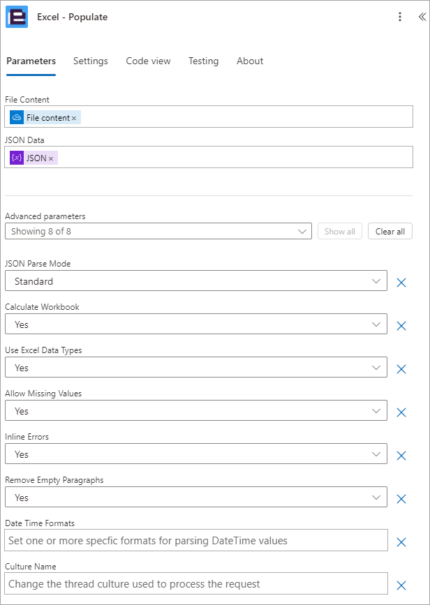Open the Advanced parameters dropdown
This screenshot has height=605, width=430.
tap(158, 231)
